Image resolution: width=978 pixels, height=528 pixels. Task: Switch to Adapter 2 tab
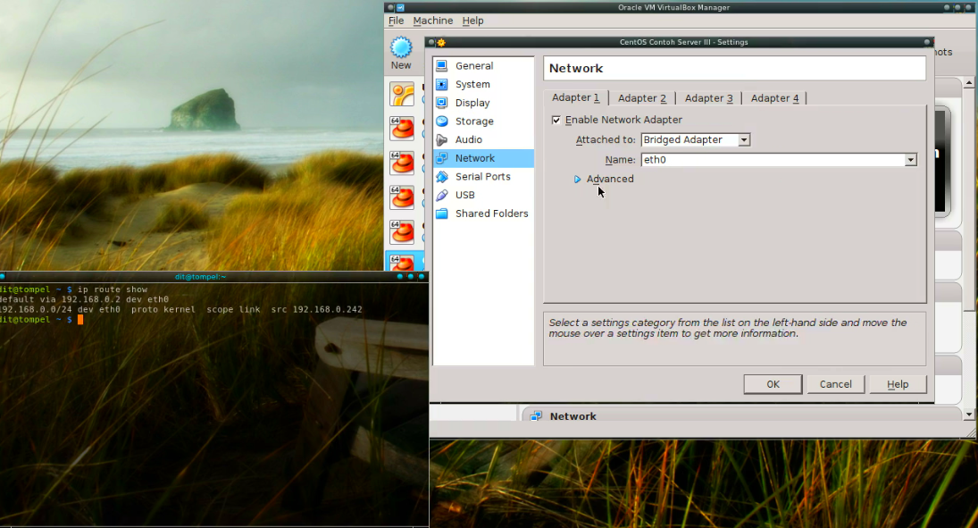point(642,98)
